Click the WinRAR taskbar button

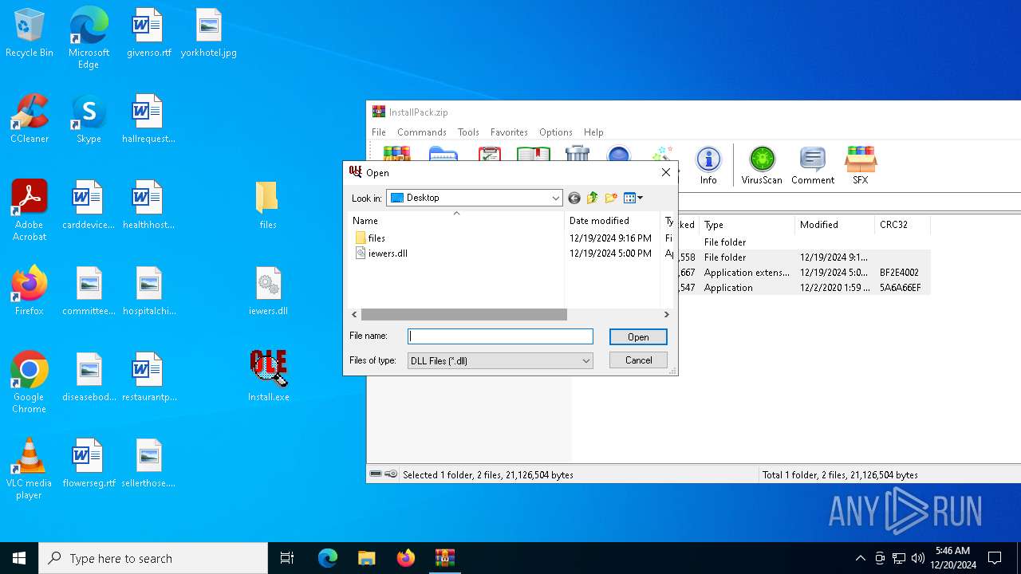444,558
